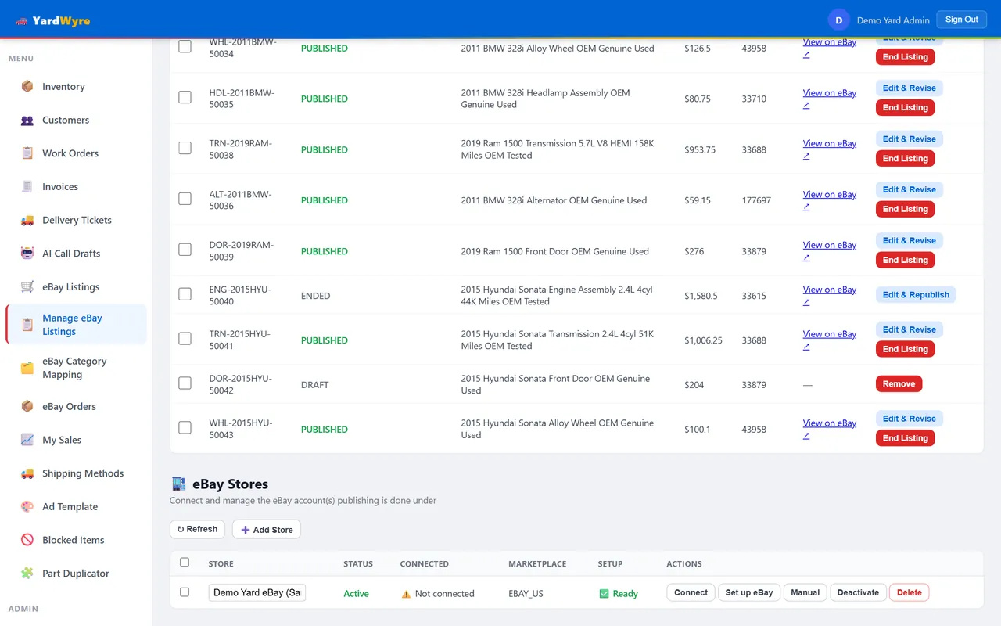The width and height of the screenshot is (1001, 626).
Task: Click the Work Orders clipboard icon
Action: (x=27, y=153)
